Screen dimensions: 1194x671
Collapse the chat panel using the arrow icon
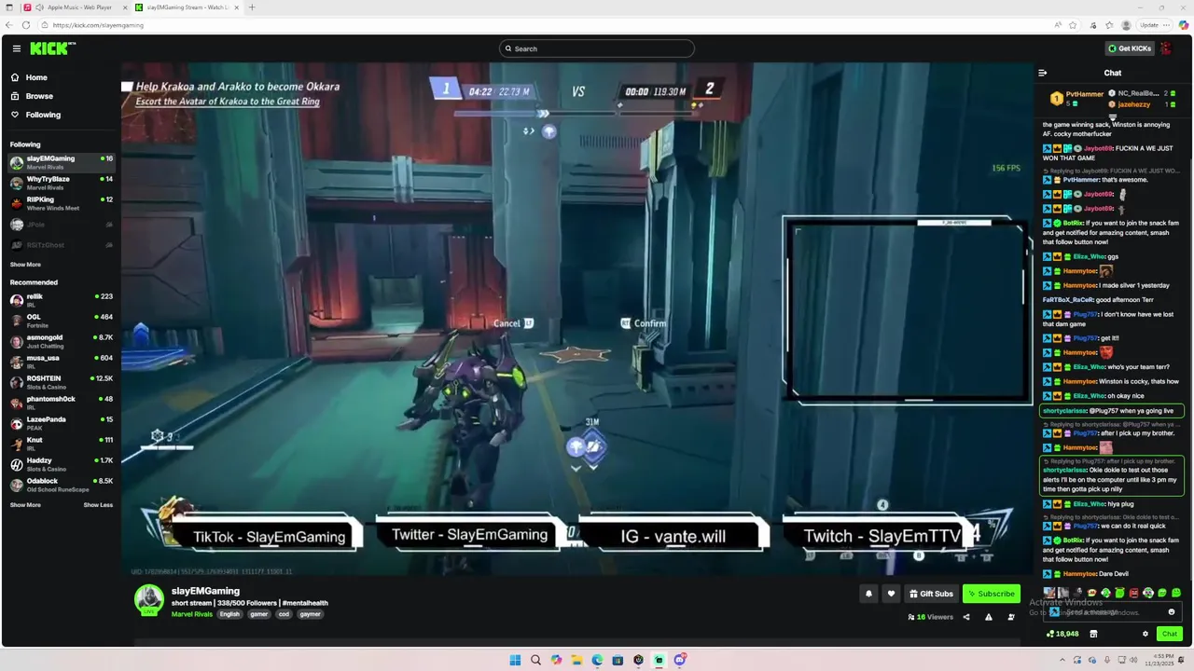click(1043, 73)
